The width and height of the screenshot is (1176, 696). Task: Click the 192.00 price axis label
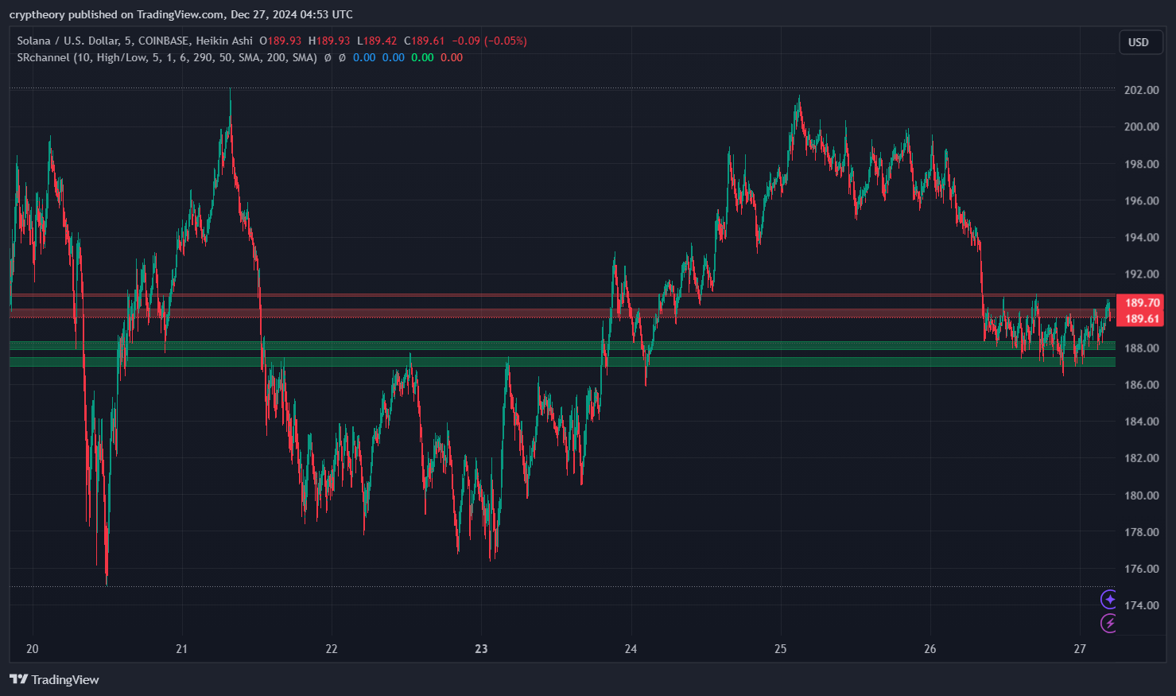point(1141,274)
